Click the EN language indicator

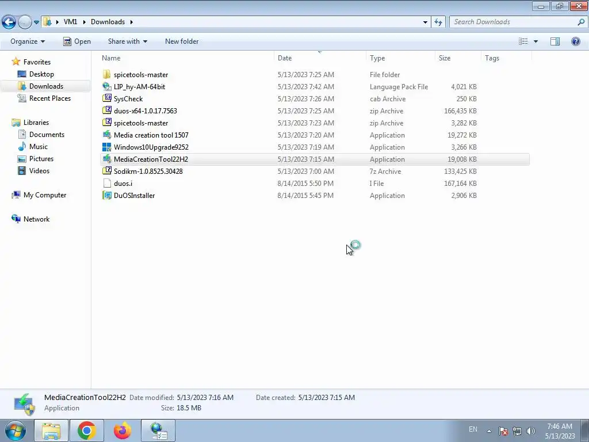coord(473,429)
